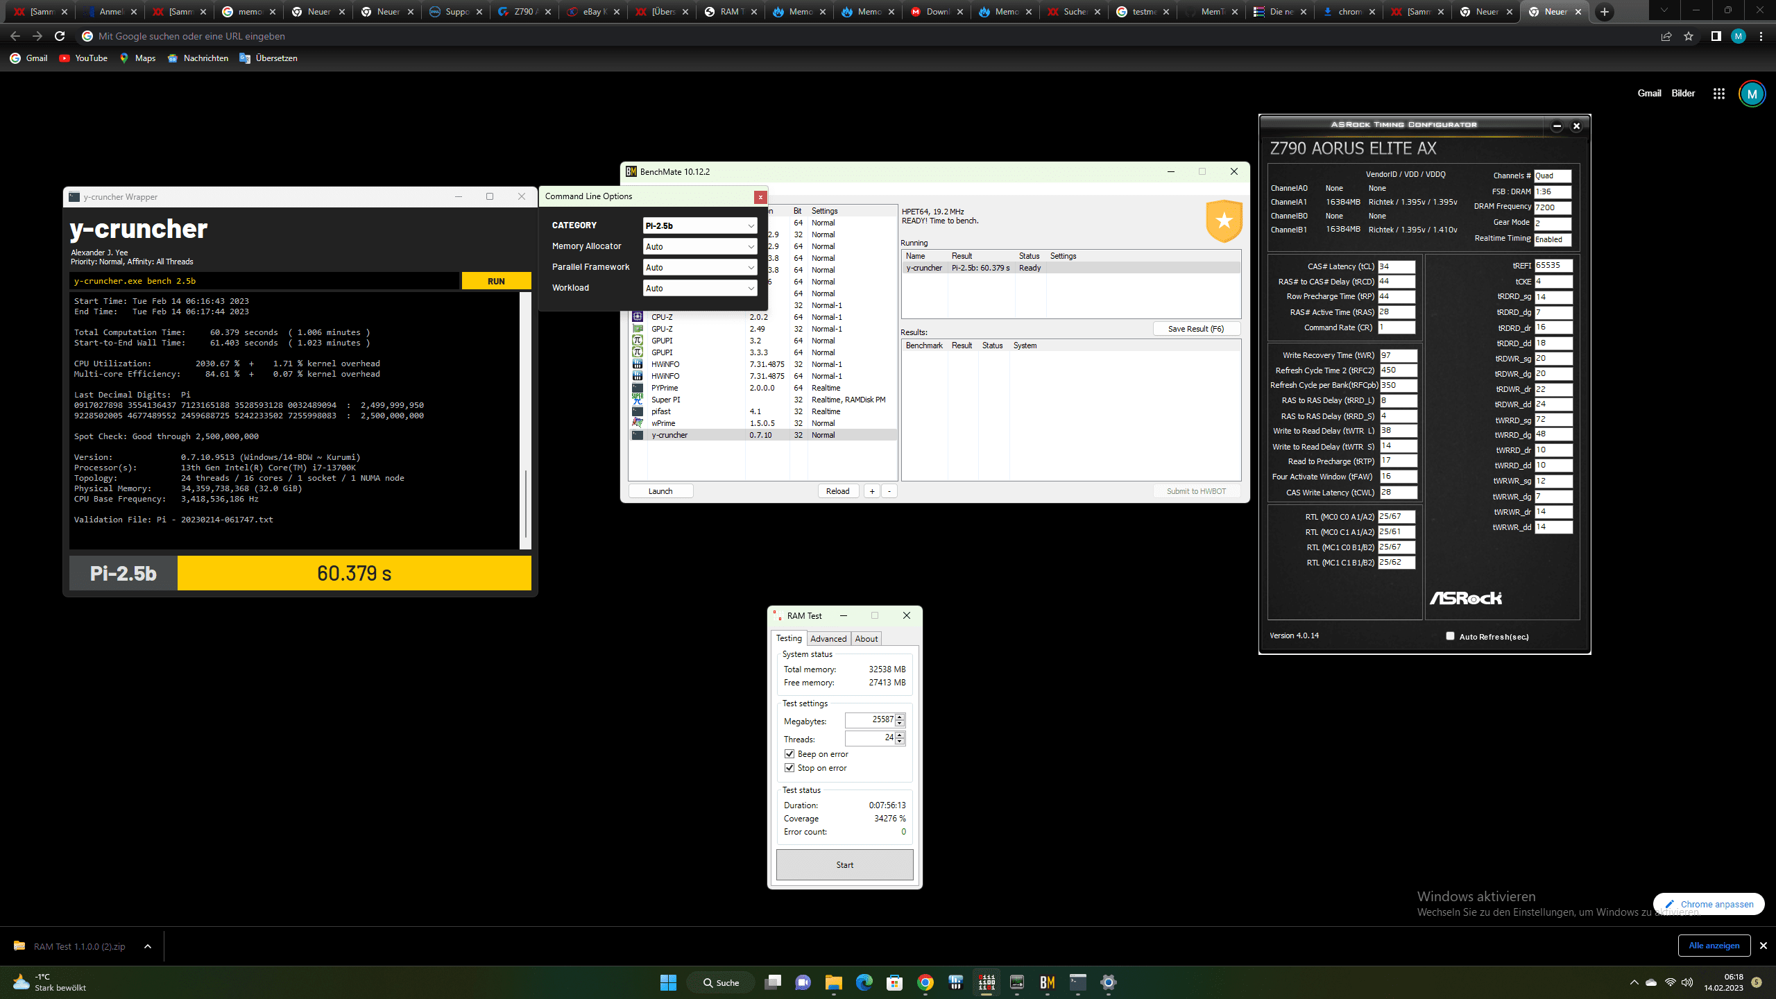Viewport: 1776px width, 999px height.
Task: Open Microsoft Store from the taskbar
Action: click(895, 982)
